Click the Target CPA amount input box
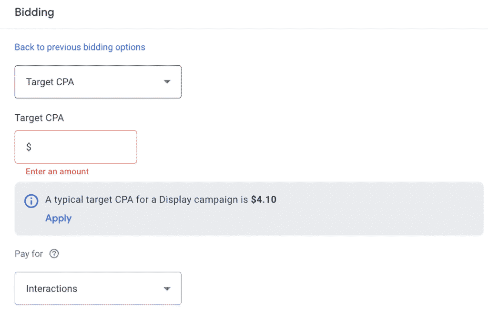 tap(75, 147)
